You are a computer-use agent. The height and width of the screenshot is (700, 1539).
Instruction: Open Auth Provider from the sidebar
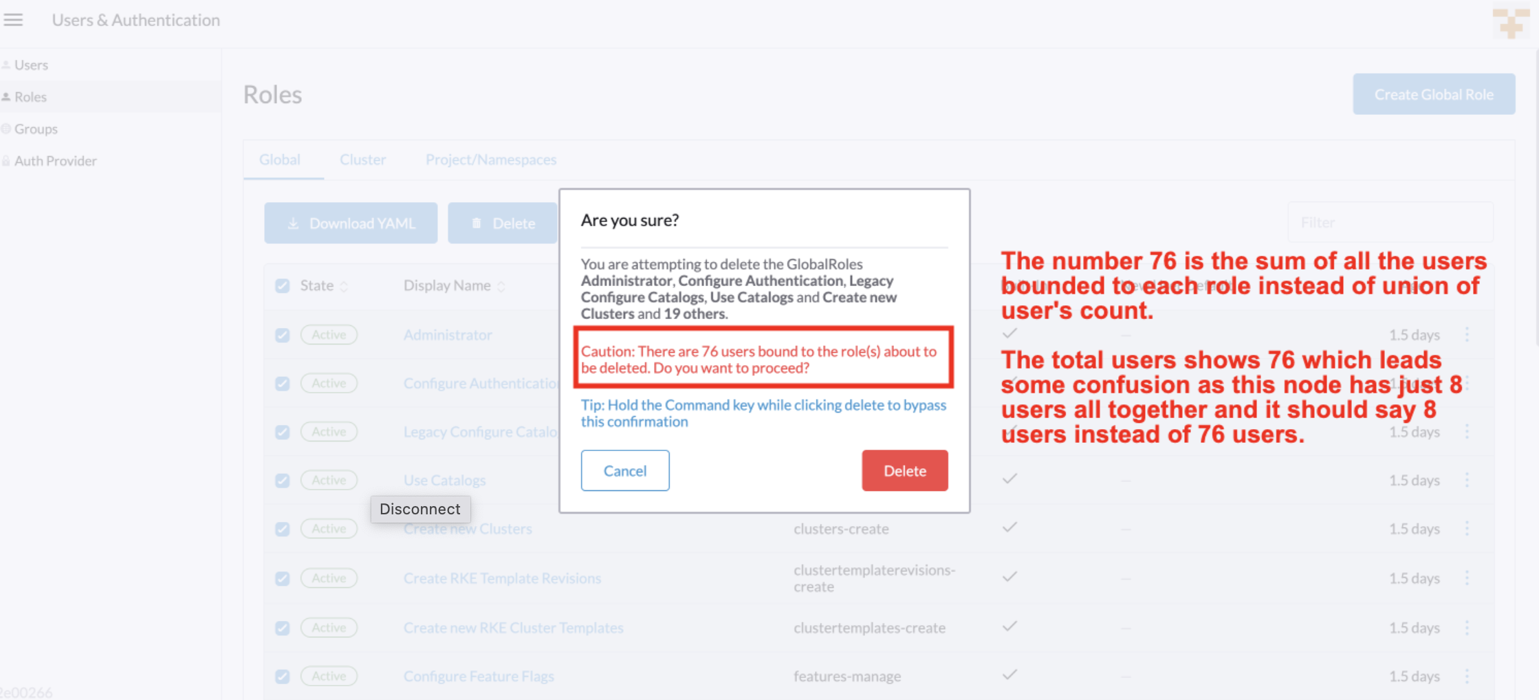click(x=6, y=160)
